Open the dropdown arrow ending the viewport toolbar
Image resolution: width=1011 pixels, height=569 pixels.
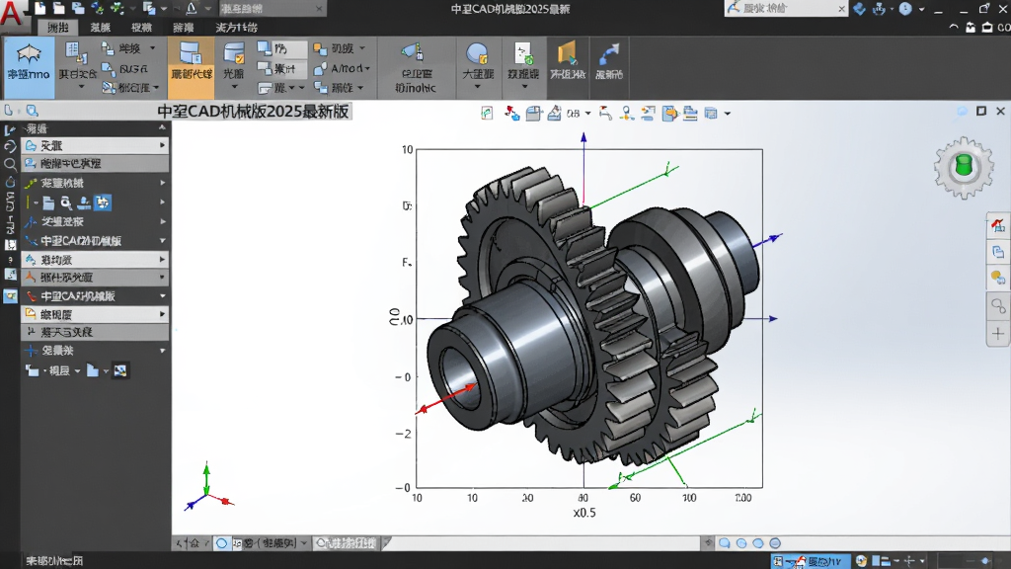coord(728,114)
